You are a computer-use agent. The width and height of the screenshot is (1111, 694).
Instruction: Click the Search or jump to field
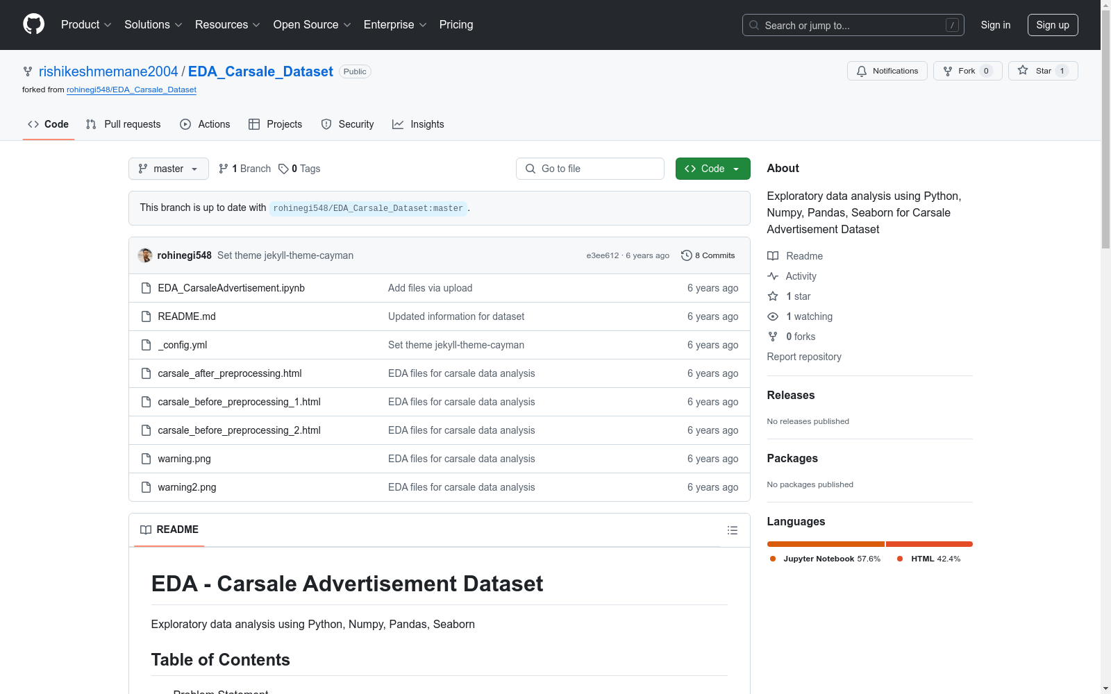[853, 25]
